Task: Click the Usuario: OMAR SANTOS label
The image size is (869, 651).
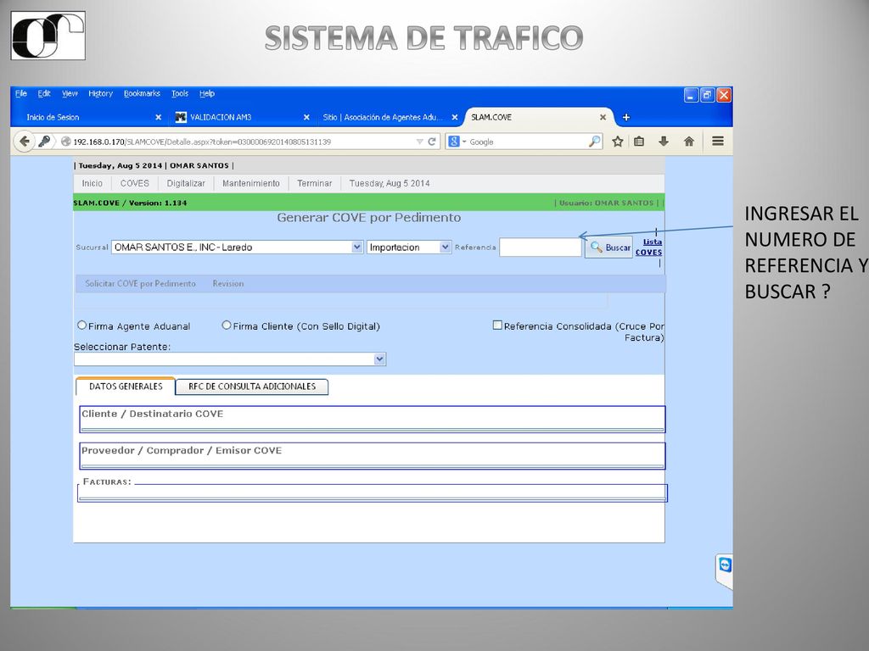Action: (x=607, y=203)
